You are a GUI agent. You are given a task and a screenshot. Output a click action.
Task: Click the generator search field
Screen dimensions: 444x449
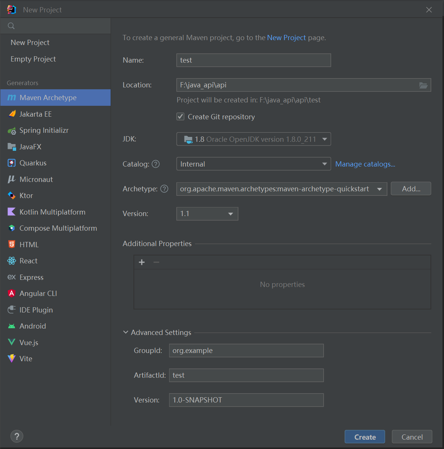55,26
